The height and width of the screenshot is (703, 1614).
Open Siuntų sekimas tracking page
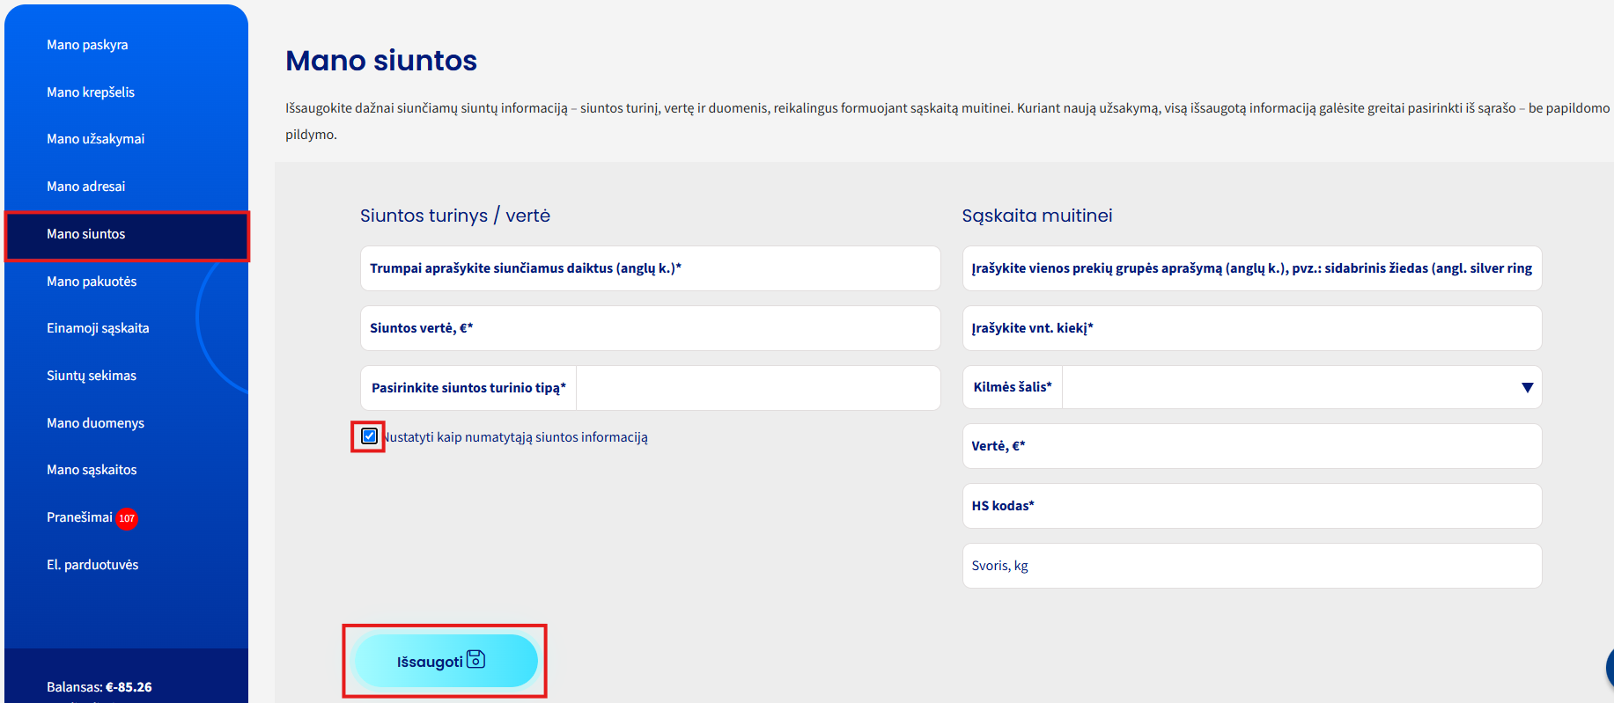tap(92, 376)
